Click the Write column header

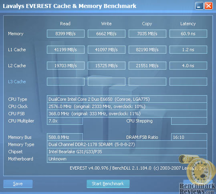pos(106,24)
